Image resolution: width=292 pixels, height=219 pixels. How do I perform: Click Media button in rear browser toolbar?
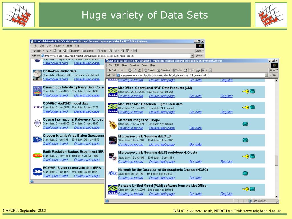point(102,51)
